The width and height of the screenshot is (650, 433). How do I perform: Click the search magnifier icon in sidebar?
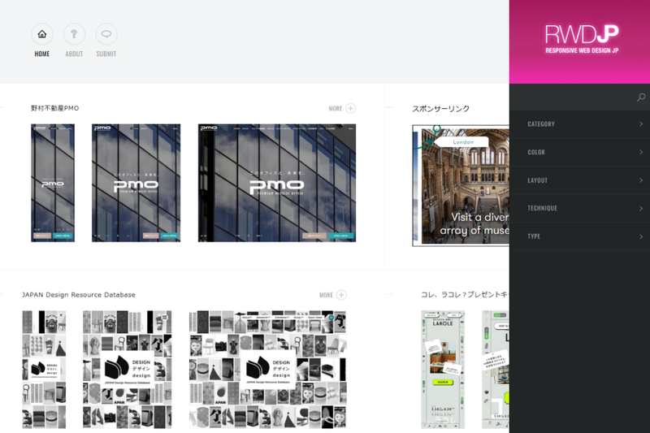(640, 97)
